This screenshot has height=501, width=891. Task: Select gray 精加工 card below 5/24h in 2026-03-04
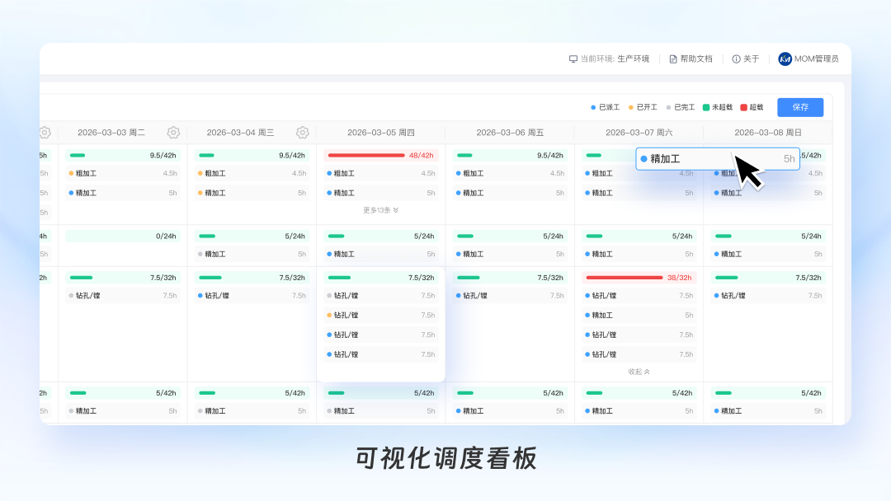pos(252,254)
